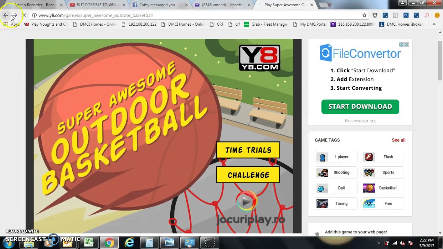443x249 pixels.
Task: Click the Y8.COM logo in the game
Action: coord(259,58)
